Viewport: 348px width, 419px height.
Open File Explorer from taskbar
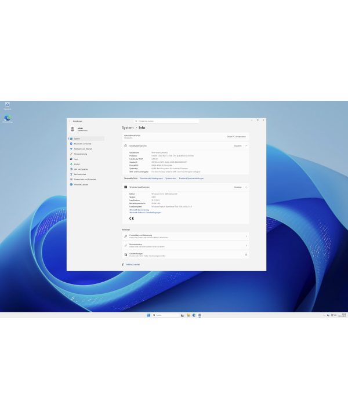tap(188, 315)
